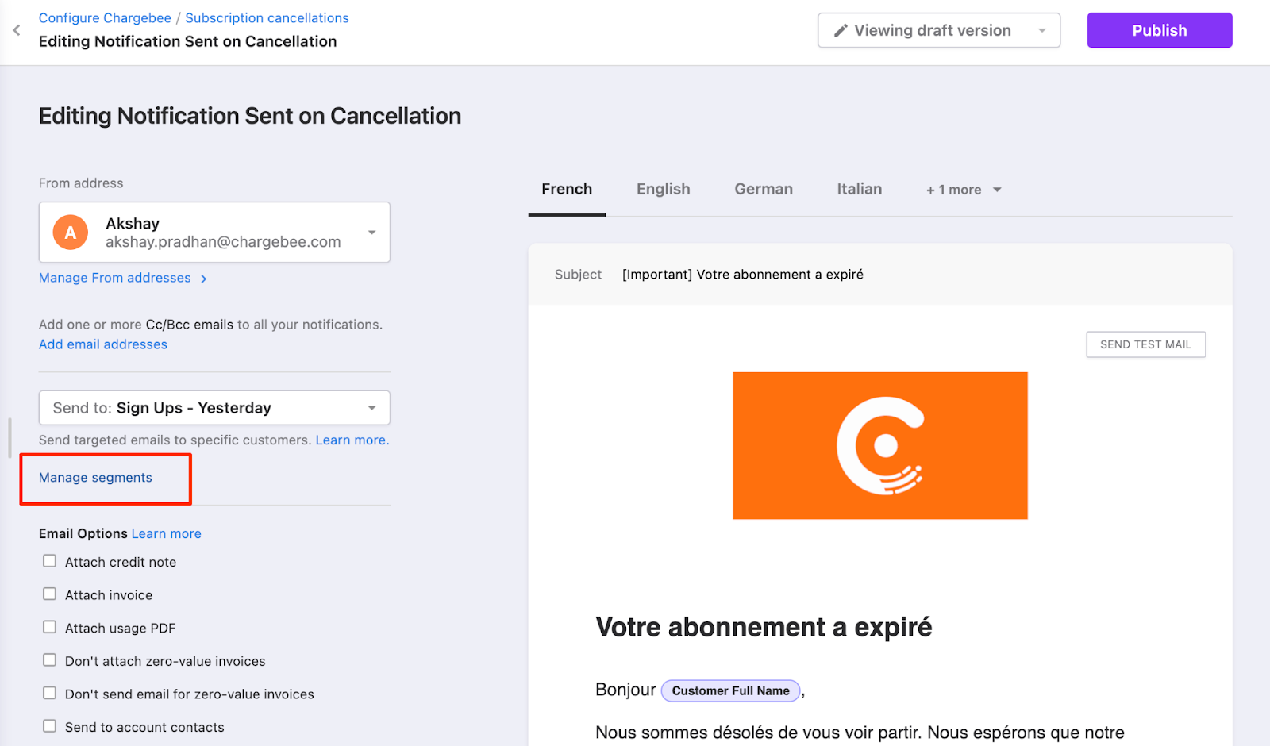Click the Votre abonnement a expiré heading
The width and height of the screenshot is (1270, 746).
tap(764, 627)
